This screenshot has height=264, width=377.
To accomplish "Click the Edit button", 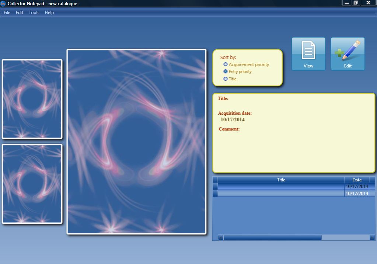I will tap(348, 53).
